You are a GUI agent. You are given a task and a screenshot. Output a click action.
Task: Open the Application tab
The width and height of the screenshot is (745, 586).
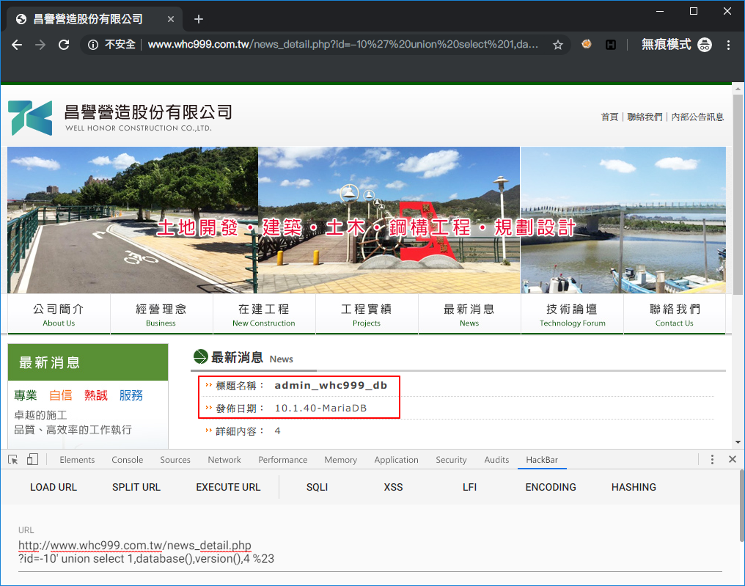396,460
